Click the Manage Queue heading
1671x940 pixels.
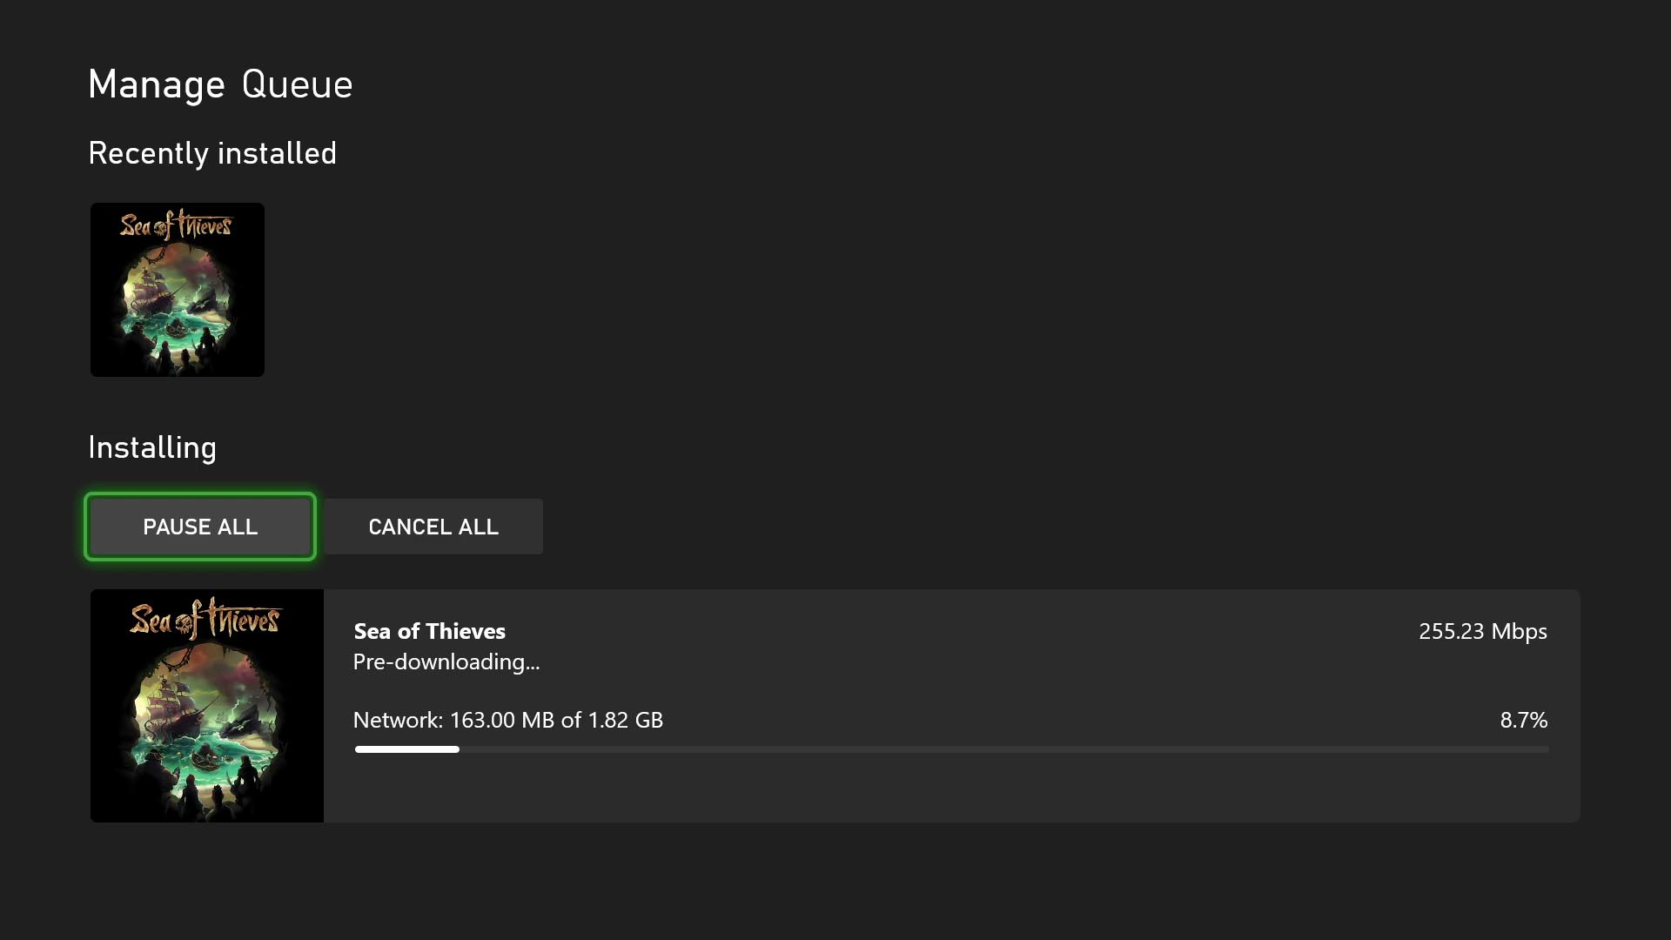point(219,84)
